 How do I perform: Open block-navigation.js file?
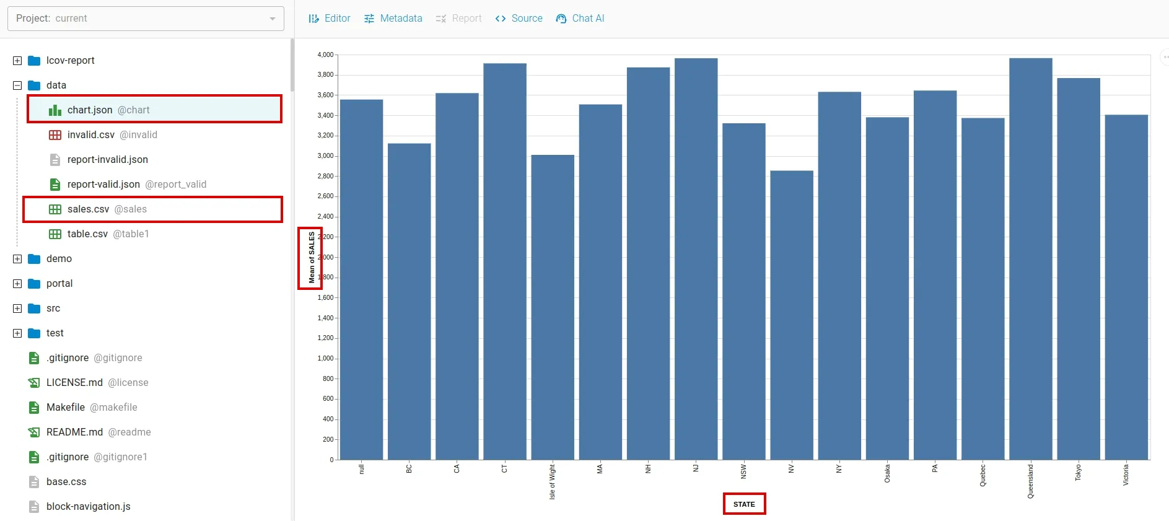(89, 507)
